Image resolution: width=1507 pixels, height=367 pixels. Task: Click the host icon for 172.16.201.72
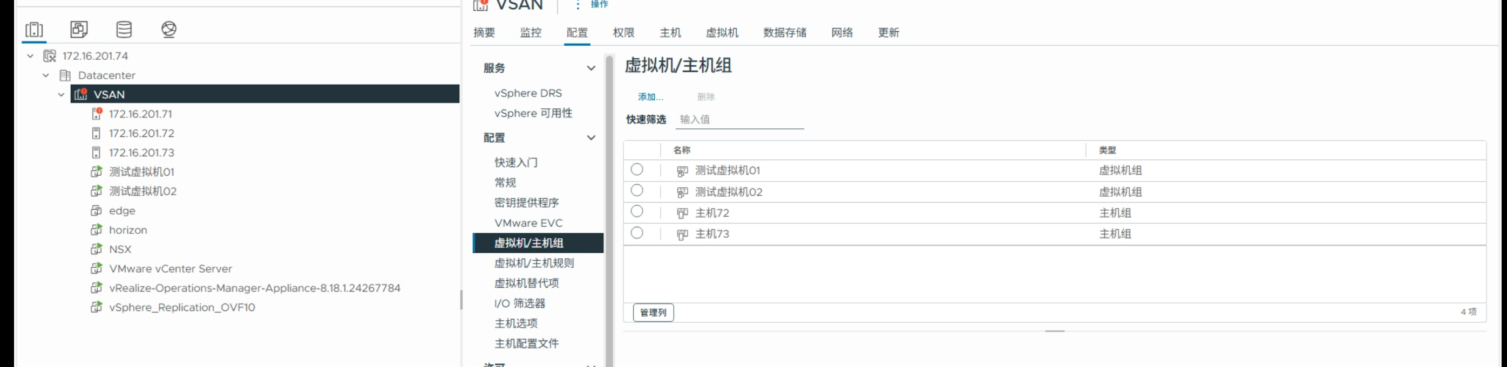coord(96,133)
